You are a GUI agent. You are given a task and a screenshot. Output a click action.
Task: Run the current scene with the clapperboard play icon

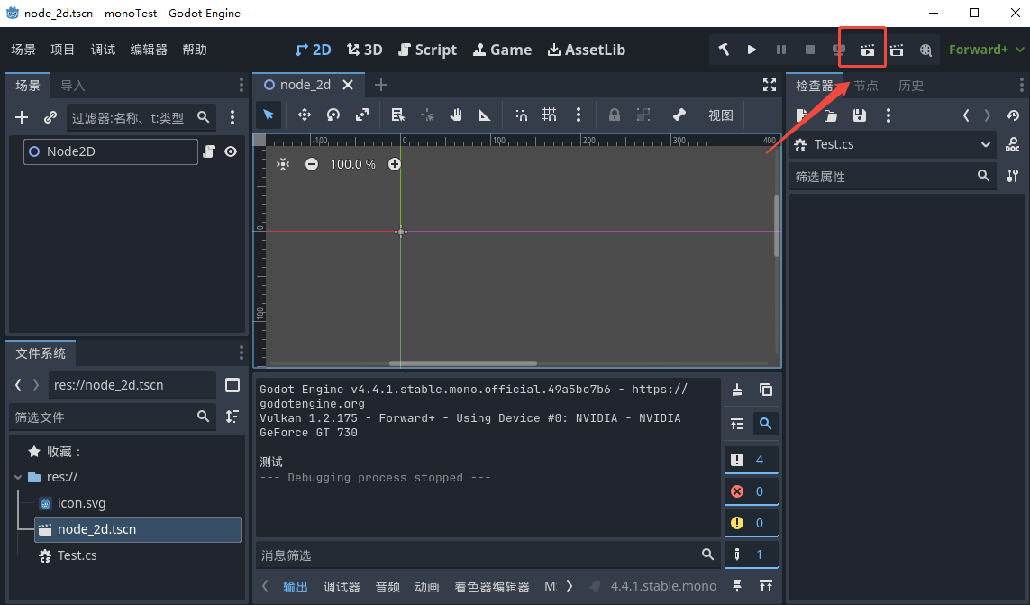(868, 50)
